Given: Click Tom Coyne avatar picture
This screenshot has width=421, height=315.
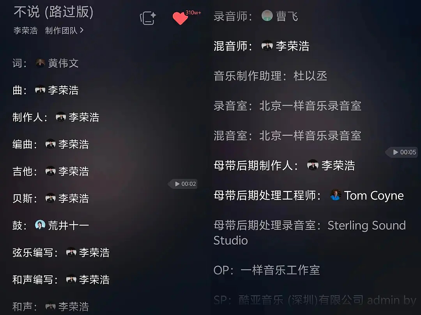Looking at the screenshot, I should coord(336,195).
